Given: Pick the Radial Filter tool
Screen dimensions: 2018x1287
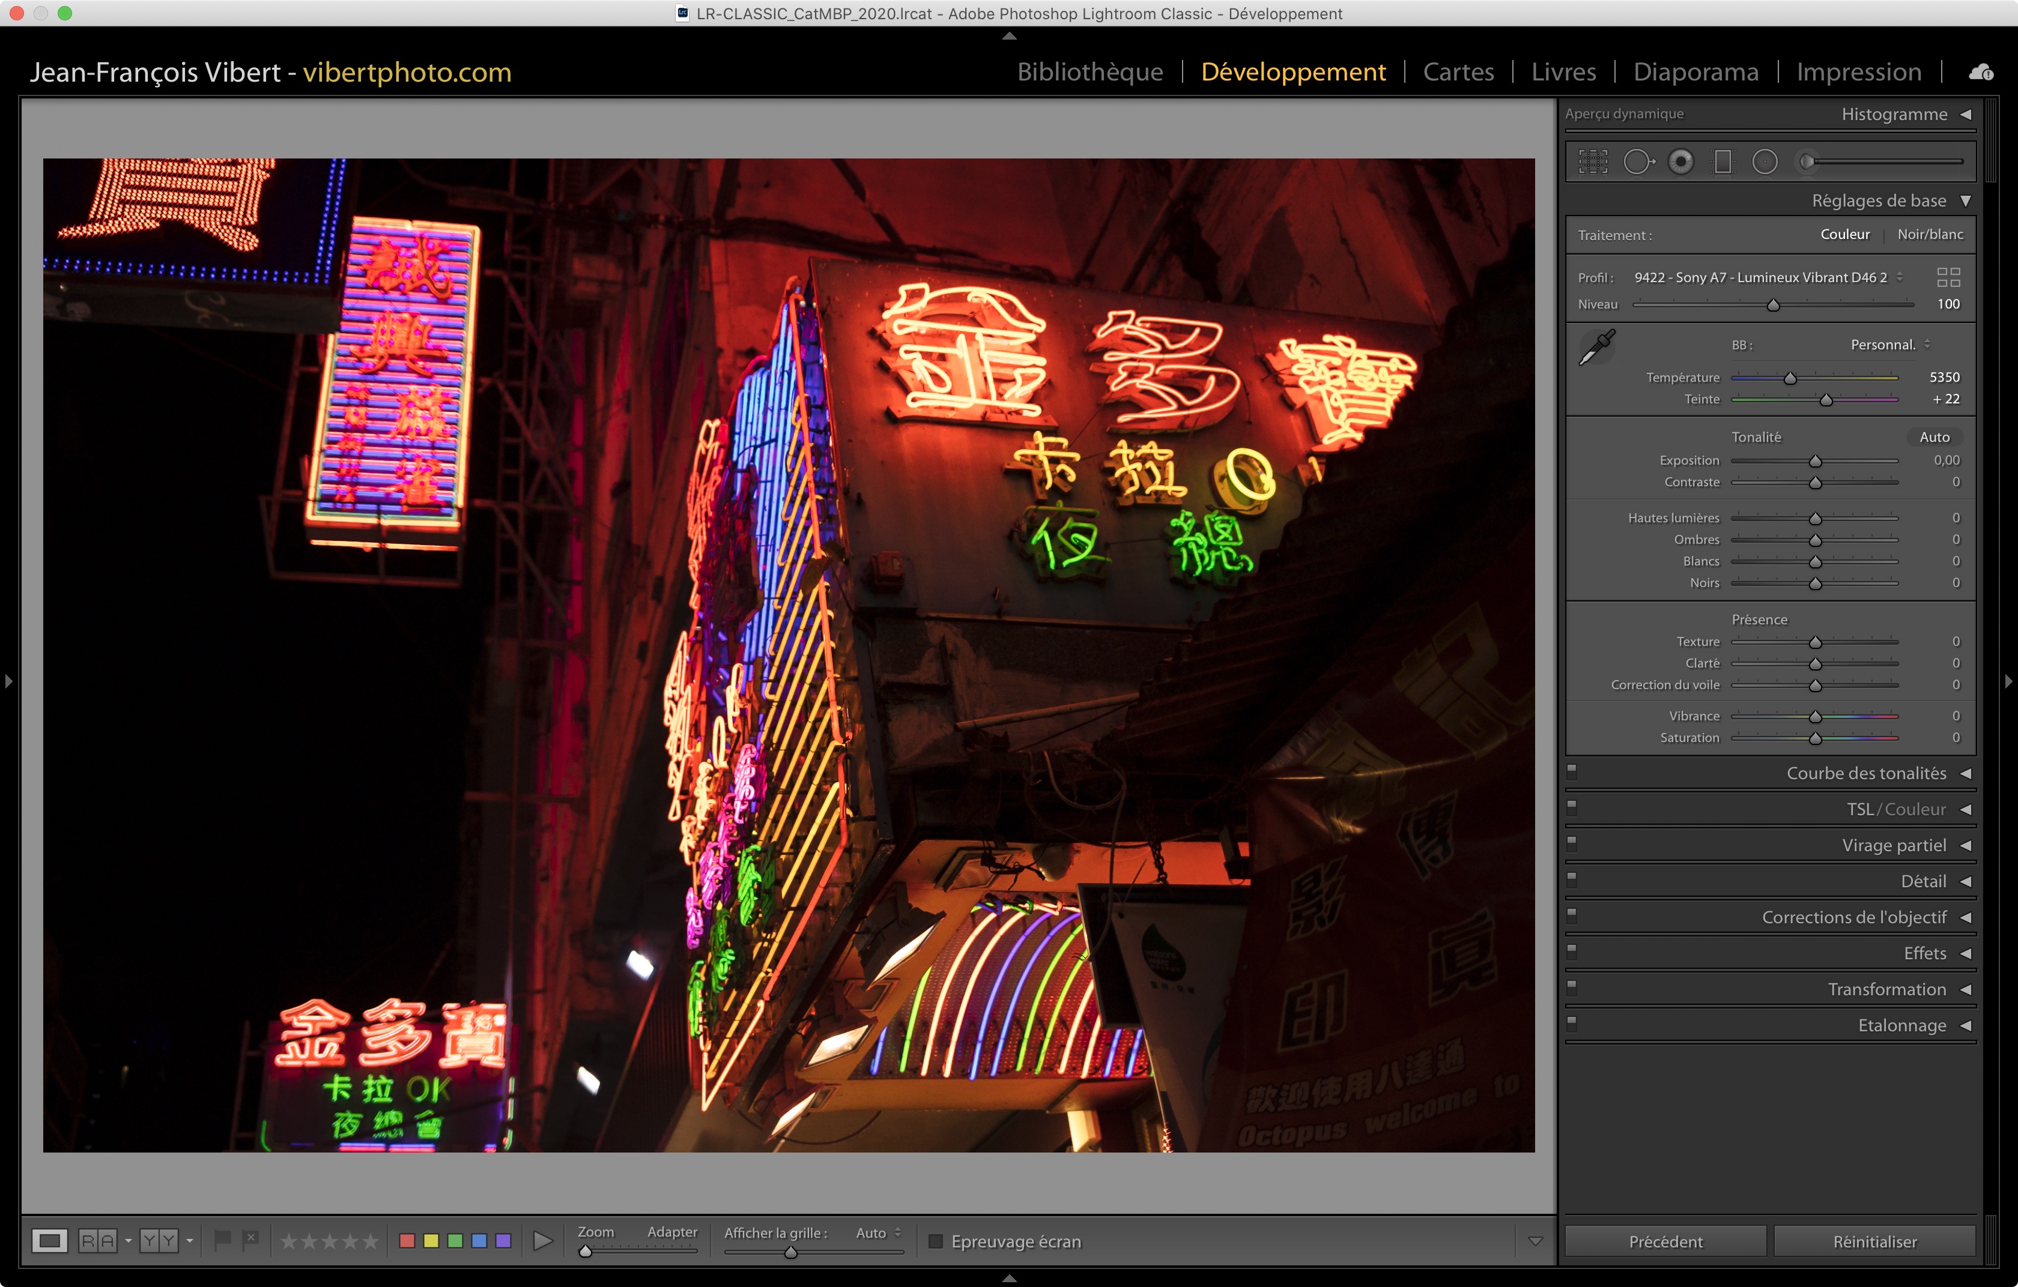Looking at the screenshot, I should (1764, 161).
